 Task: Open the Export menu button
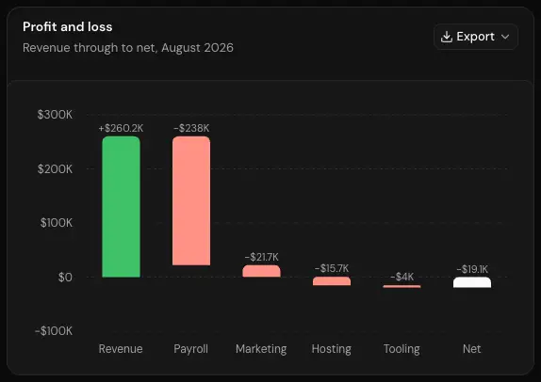475,37
